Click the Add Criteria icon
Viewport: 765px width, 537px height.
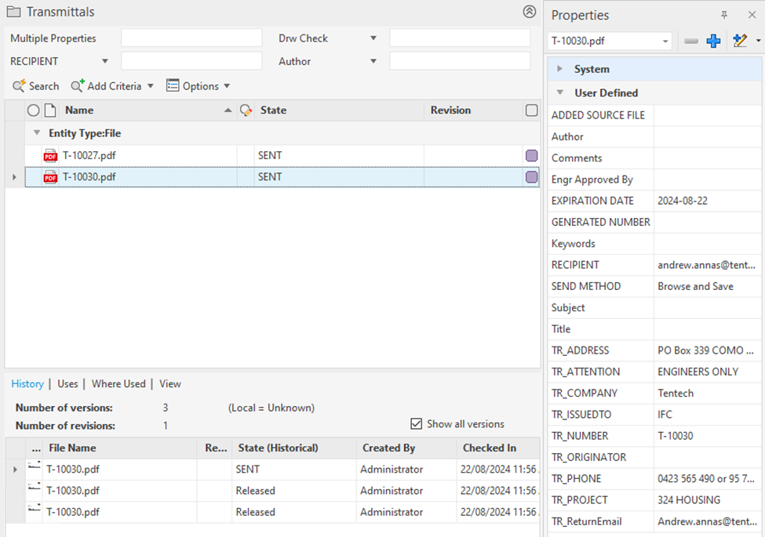78,86
